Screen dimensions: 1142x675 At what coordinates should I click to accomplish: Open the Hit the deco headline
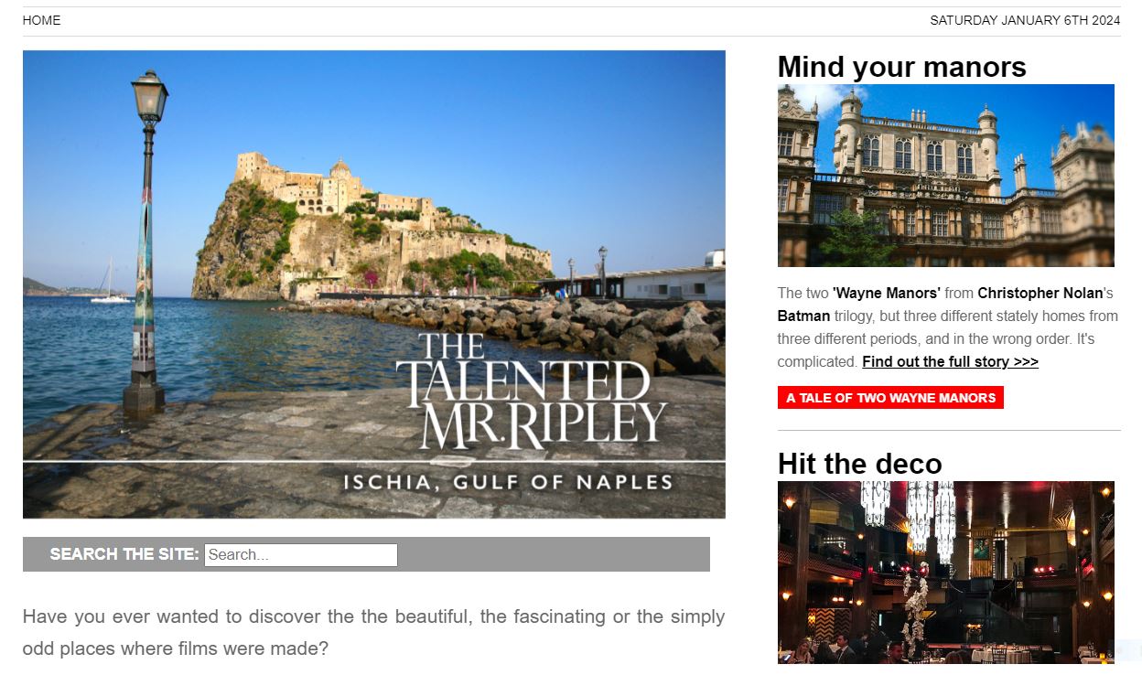(x=859, y=464)
